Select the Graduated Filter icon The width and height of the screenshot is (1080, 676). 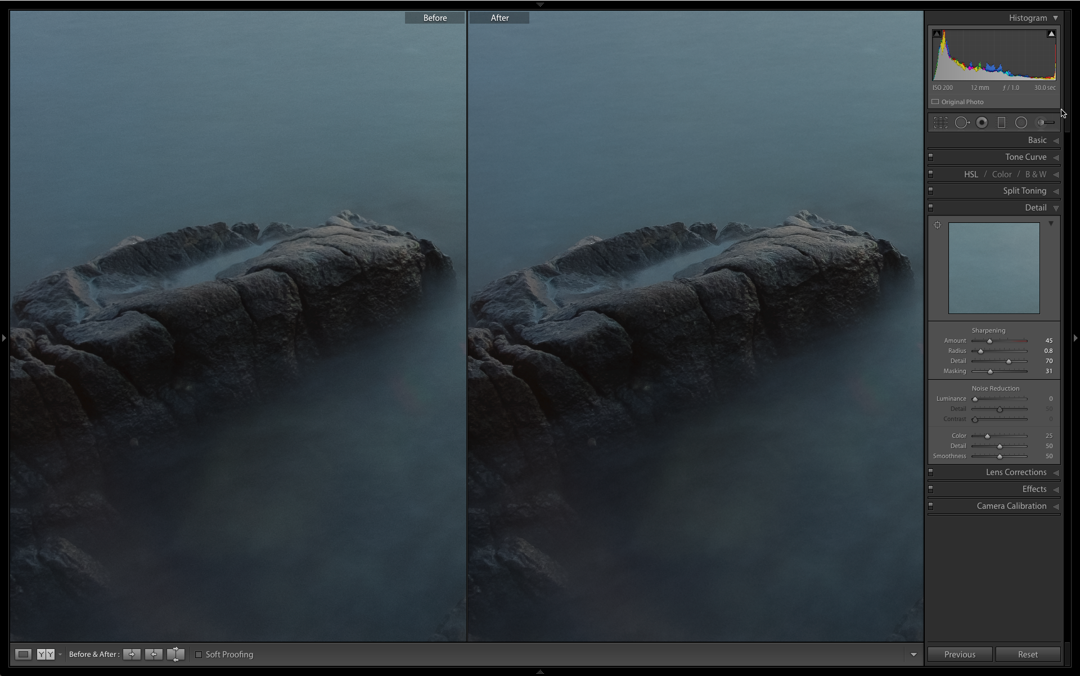(1002, 122)
